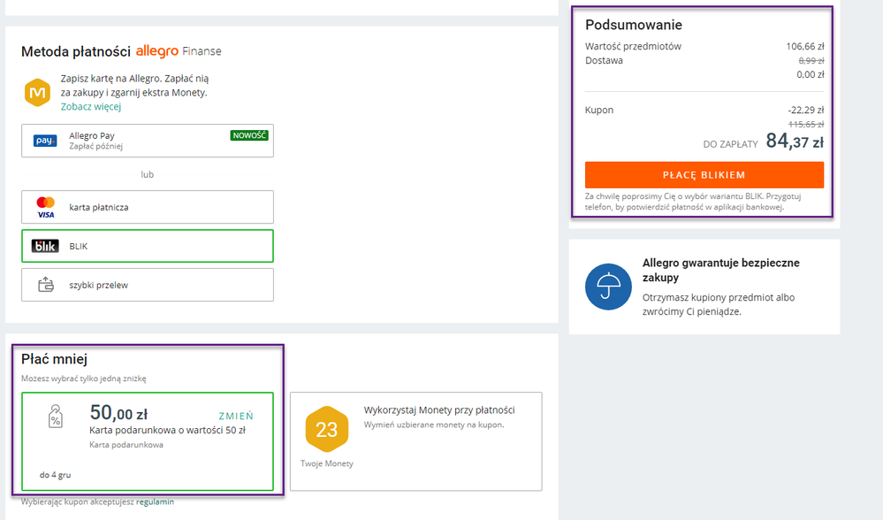Image resolution: width=883 pixels, height=520 pixels.
Task: Click the green NOWOŚĆ badge
Action: point(249,135)
